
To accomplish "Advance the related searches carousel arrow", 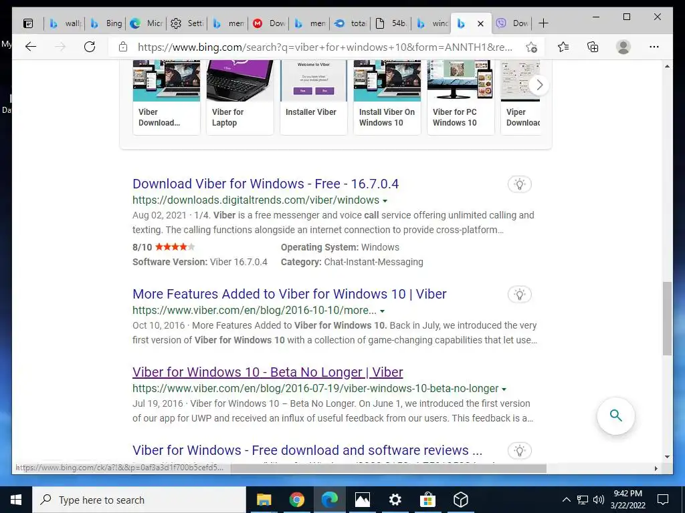I will tap(540, 85).
